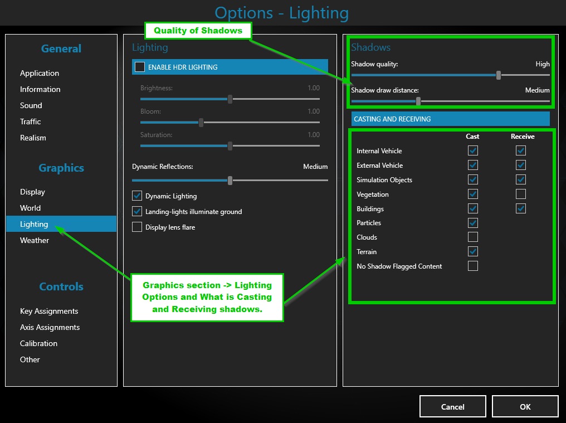Click the OK button
The image size is (566, 423).
pos(525,407)
